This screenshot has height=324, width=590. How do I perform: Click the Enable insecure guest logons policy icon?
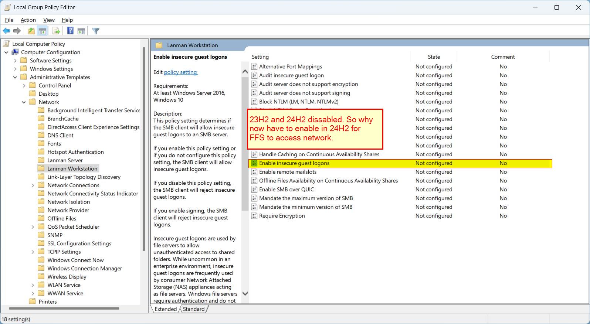[254, 163]
